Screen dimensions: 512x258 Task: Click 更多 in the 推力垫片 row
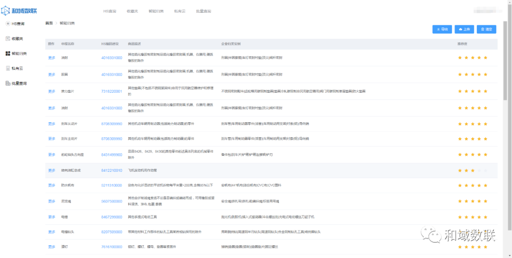pyautogui.click(x=52, y=91)
